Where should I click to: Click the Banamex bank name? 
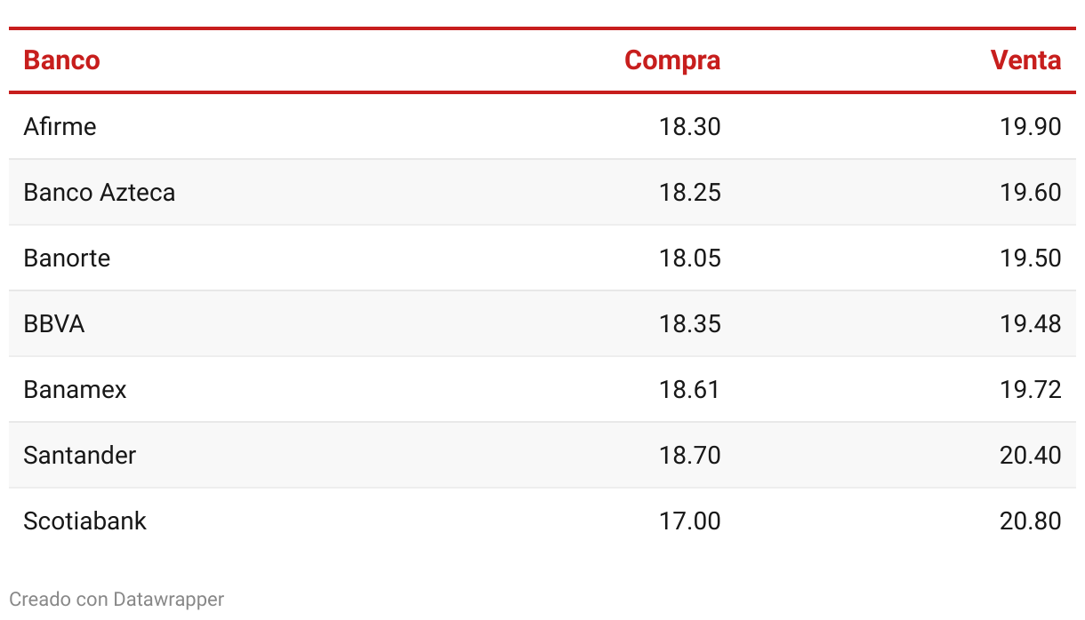click(75, 389)
